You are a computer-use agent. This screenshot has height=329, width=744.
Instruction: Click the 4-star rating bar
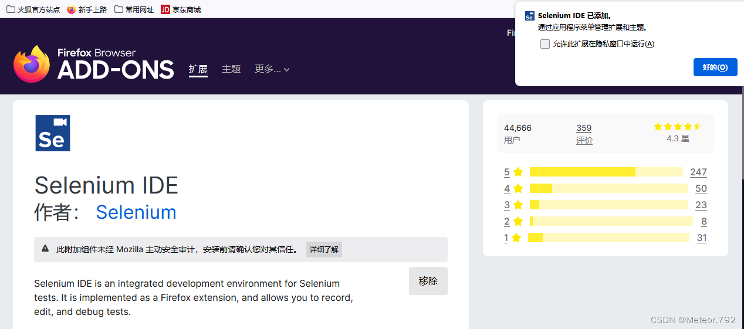point(609,188)
